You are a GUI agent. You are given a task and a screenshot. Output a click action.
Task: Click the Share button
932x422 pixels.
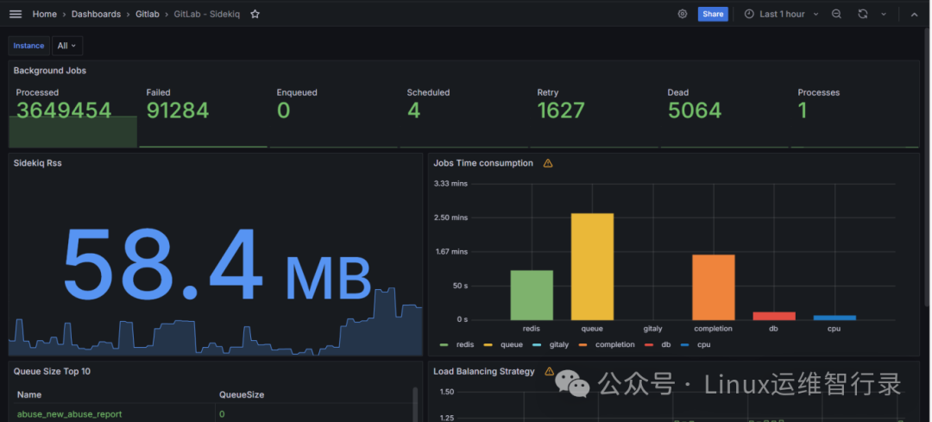713,14
